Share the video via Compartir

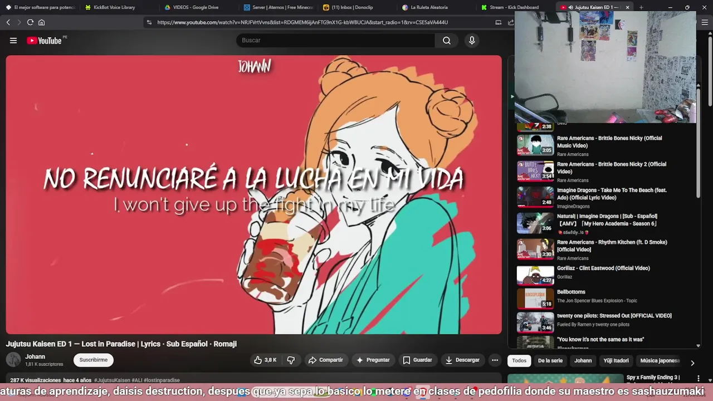click(x=326, y=360)
